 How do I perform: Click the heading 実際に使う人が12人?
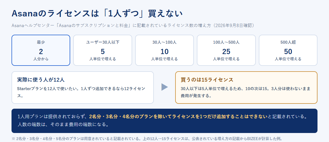(41, 80)
